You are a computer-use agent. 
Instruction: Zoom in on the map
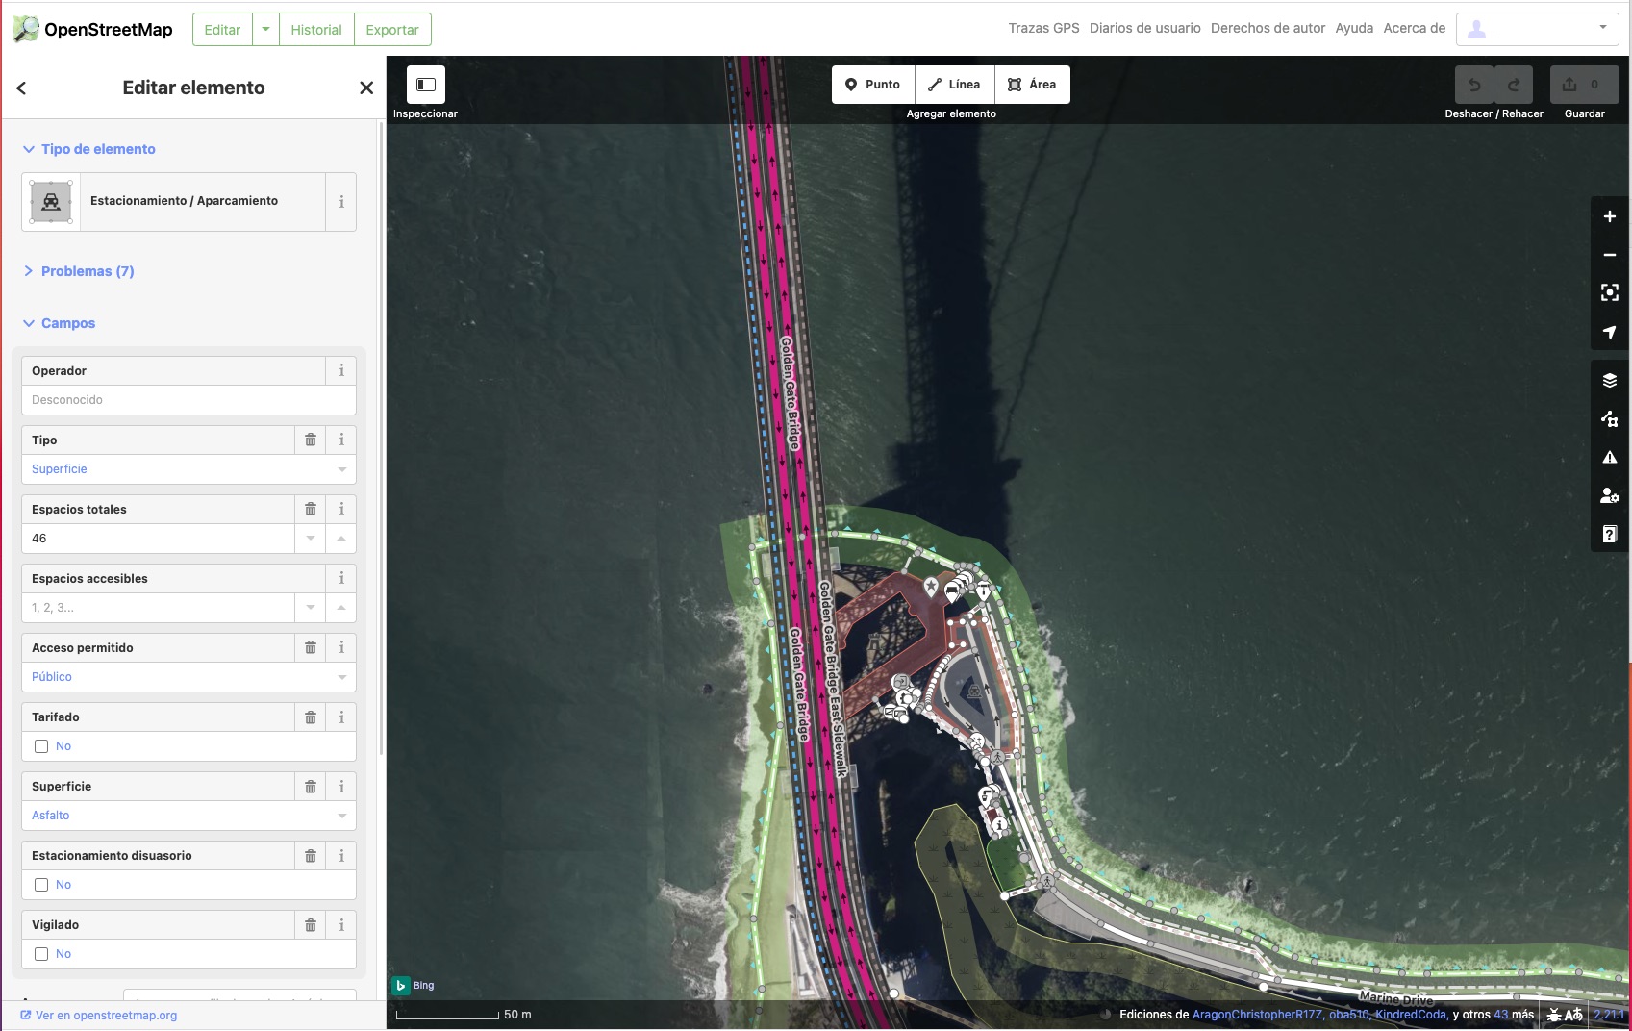[1610, 216]
